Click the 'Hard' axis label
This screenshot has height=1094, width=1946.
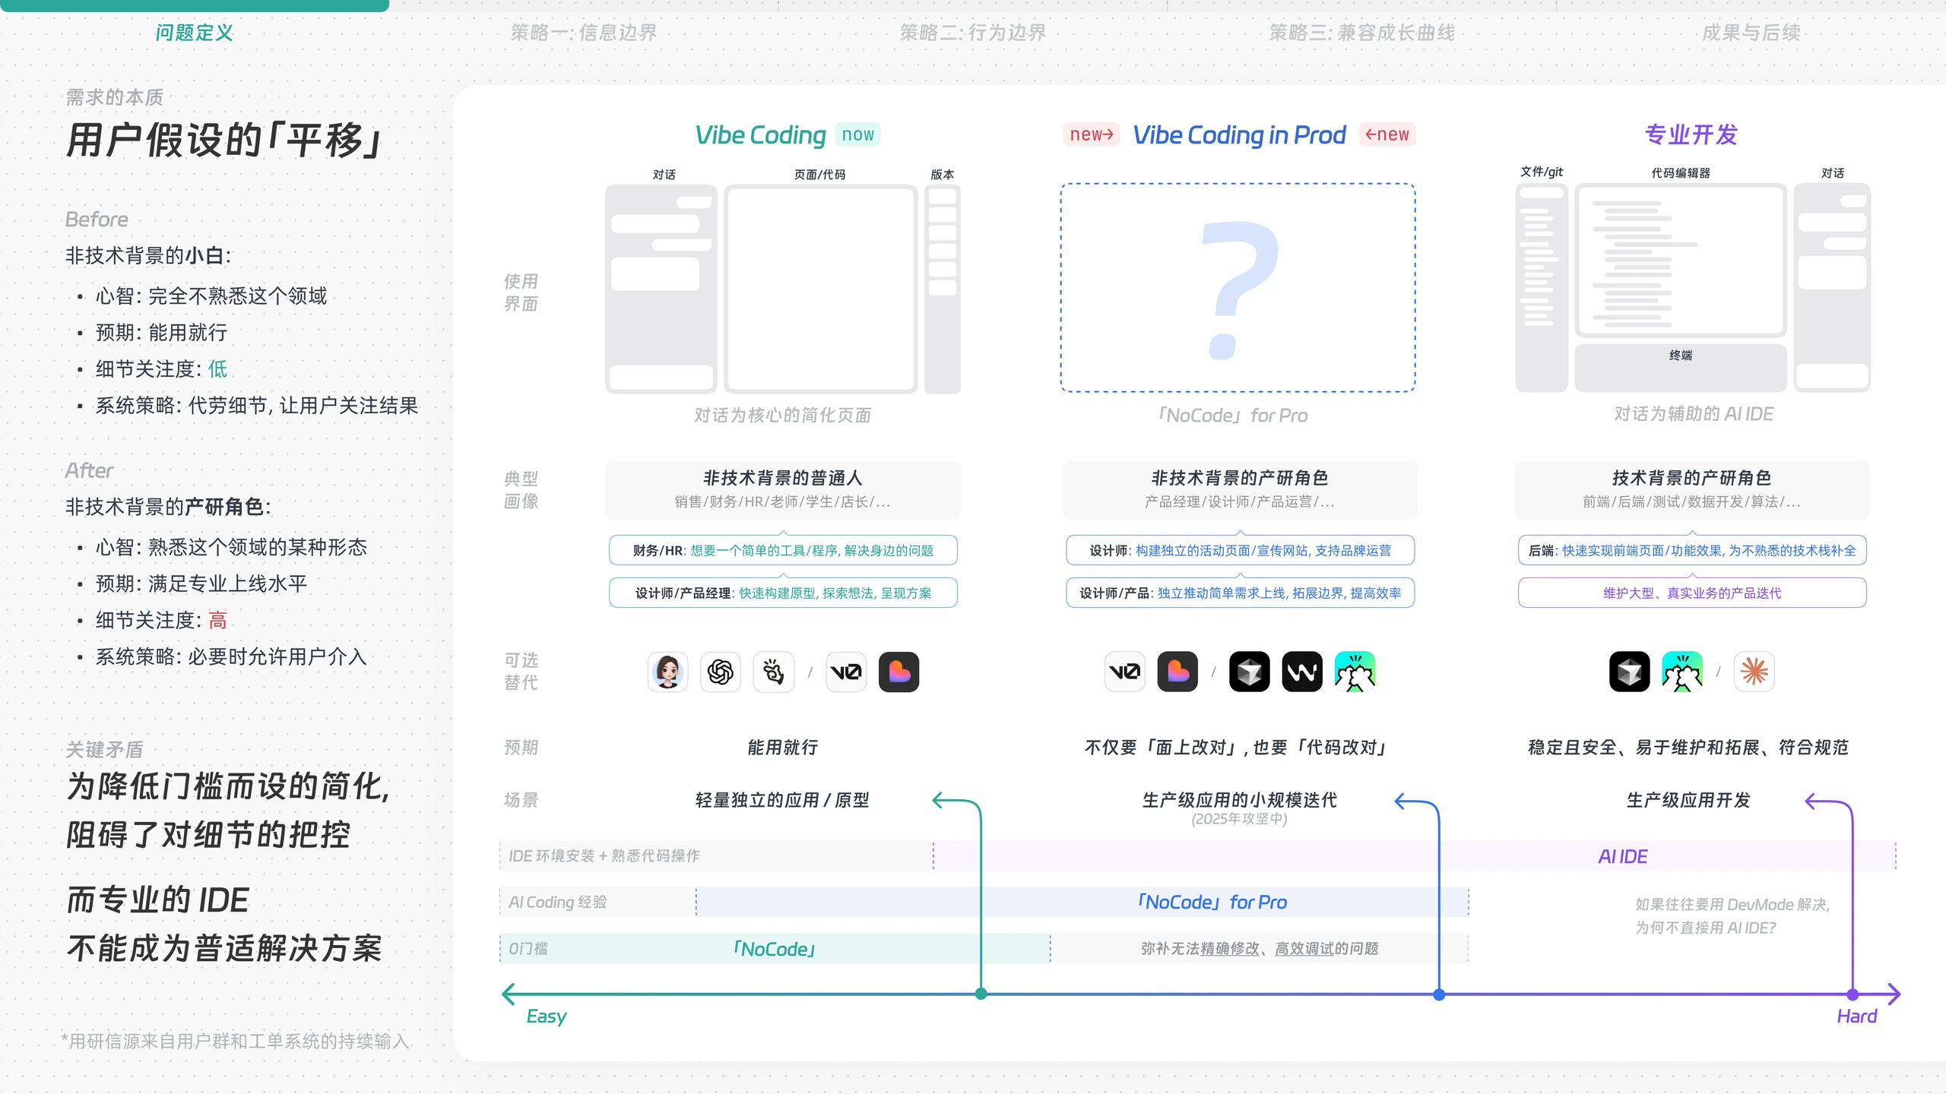pos(1856,1017)
